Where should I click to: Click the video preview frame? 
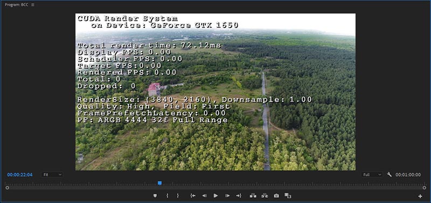[215, 92]
